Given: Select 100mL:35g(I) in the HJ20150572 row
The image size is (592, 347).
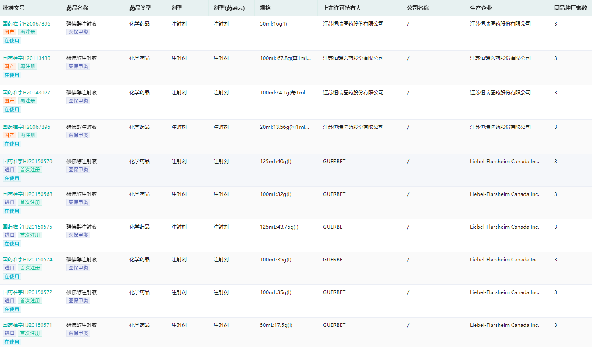Looking at the screenshot, I should [x=275, y=292].
